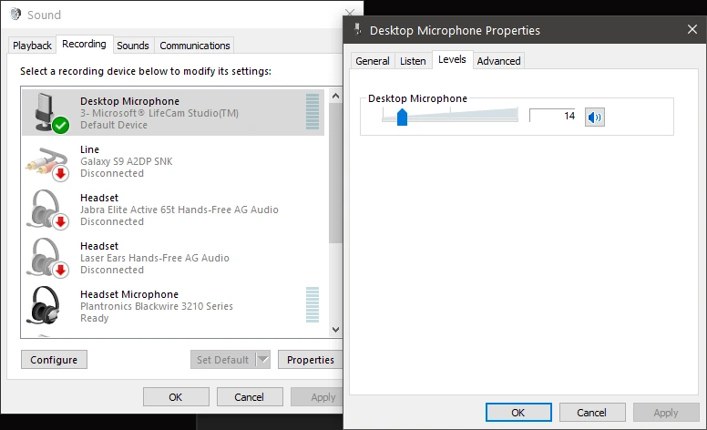Click the microphone level value field

coord(554,116)
